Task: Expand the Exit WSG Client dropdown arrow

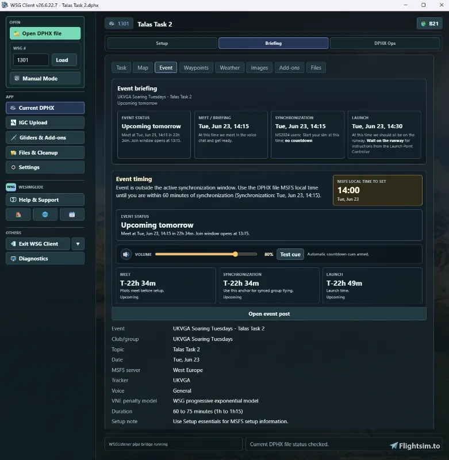Action: (x=78, y=243)
